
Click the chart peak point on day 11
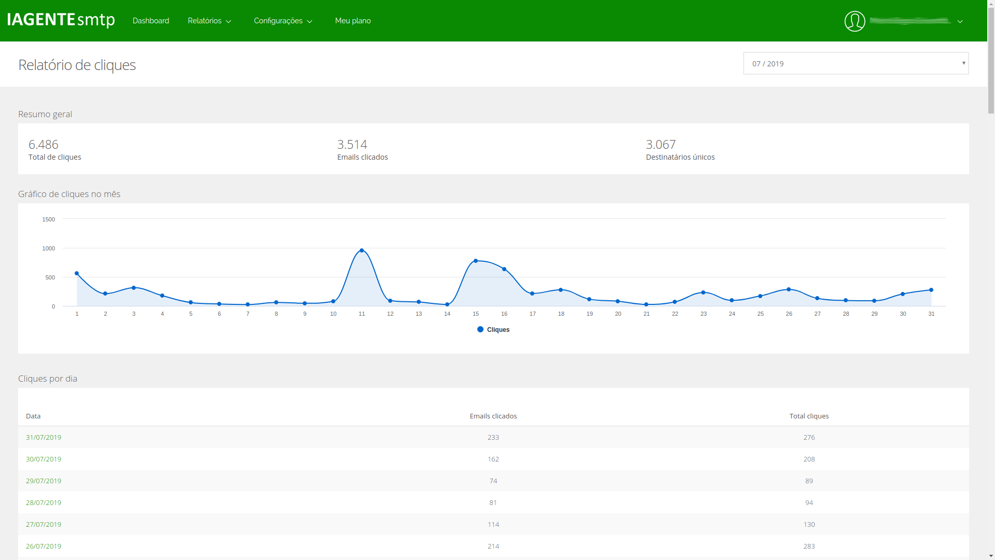[362, 250]
